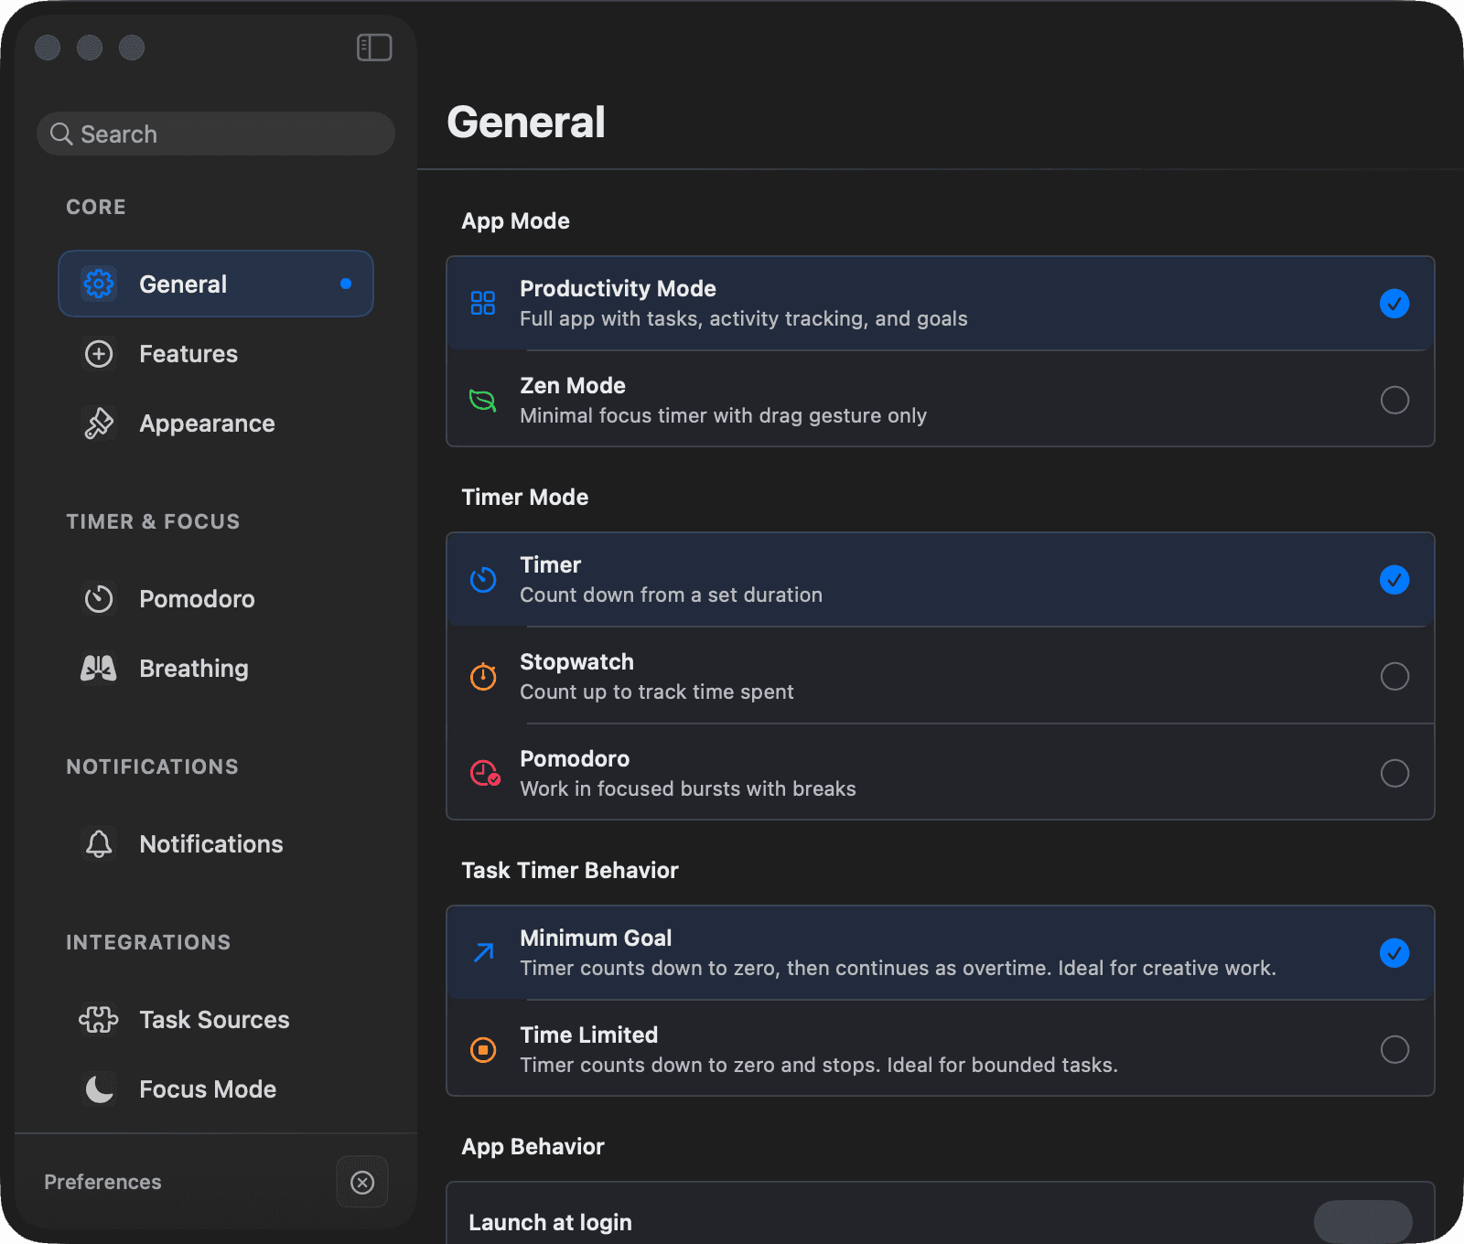Click the Breathing lungs icon
This screenshot has height=1244, width=1464.
99,669
